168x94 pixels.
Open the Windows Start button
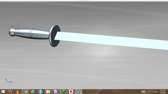pyautogui.click(x=3, y=92)
